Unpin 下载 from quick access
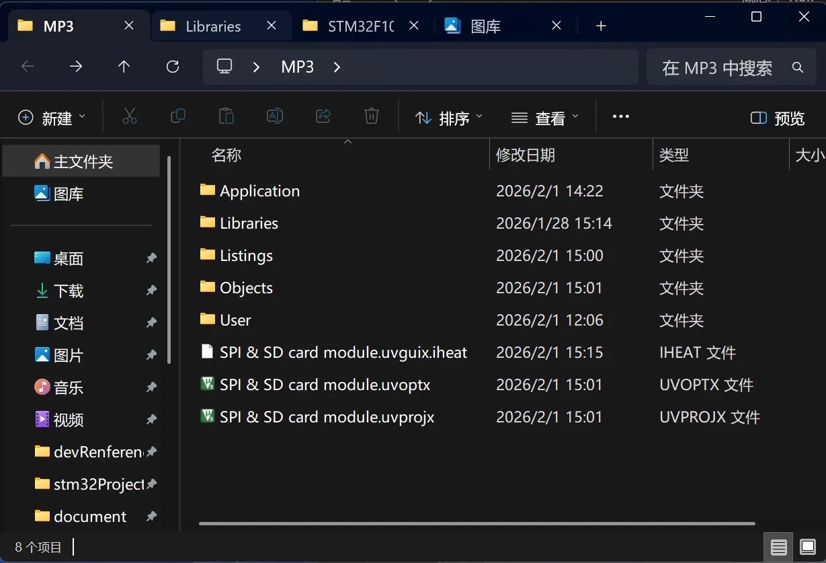Viewport: 826px width, 563px height. click(151, 291)
